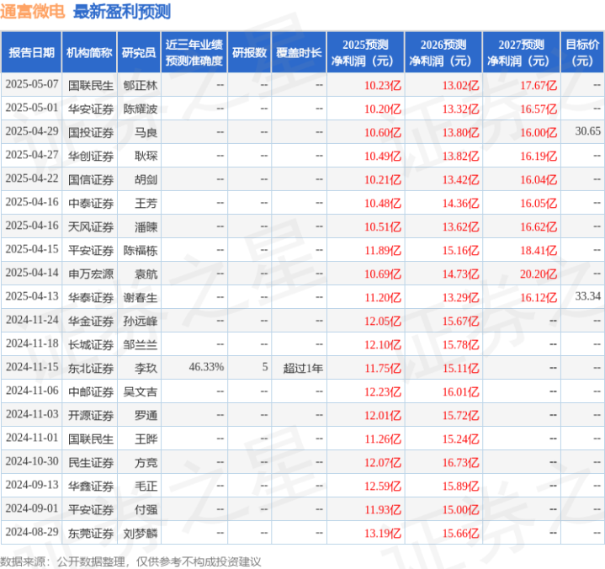605x569 pixels.
Task: Click institution 华创证券
Action: [91, 156]
